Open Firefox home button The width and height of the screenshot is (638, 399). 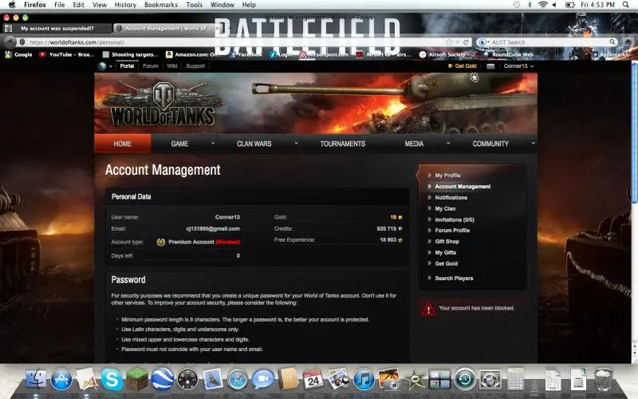pos(628,42)
